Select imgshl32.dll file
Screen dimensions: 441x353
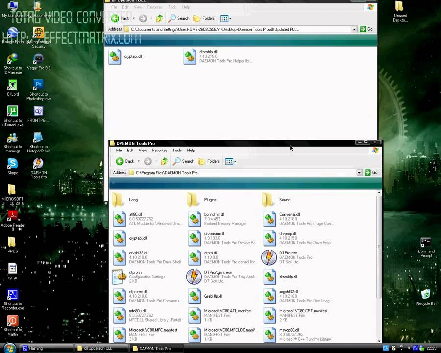[x=298, y=296]
